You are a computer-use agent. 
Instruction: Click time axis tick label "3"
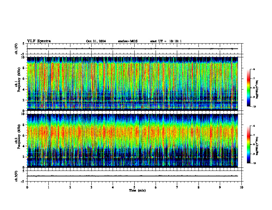(x=91, y=187)
